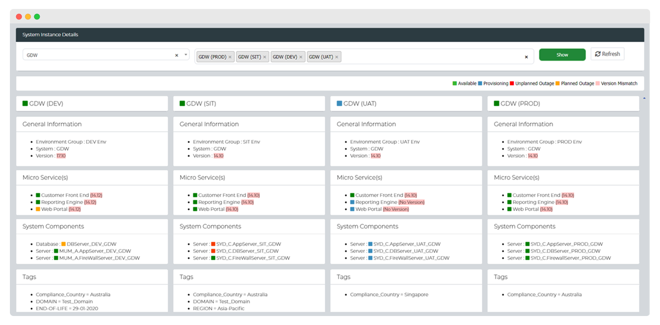This screenshot has height=325, width=660.
Task: Click the General Information heading in GDW (DEV)
Action: coord(52,124)
